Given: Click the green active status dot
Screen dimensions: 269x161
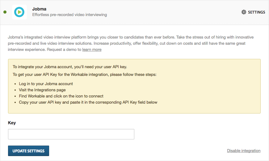Looking at the screenshot, I should (5, 12).
